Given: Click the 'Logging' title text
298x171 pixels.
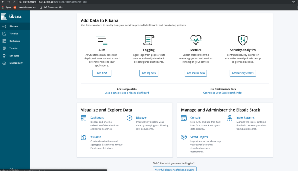Looking at the screenshot, I should coord(149,50).
